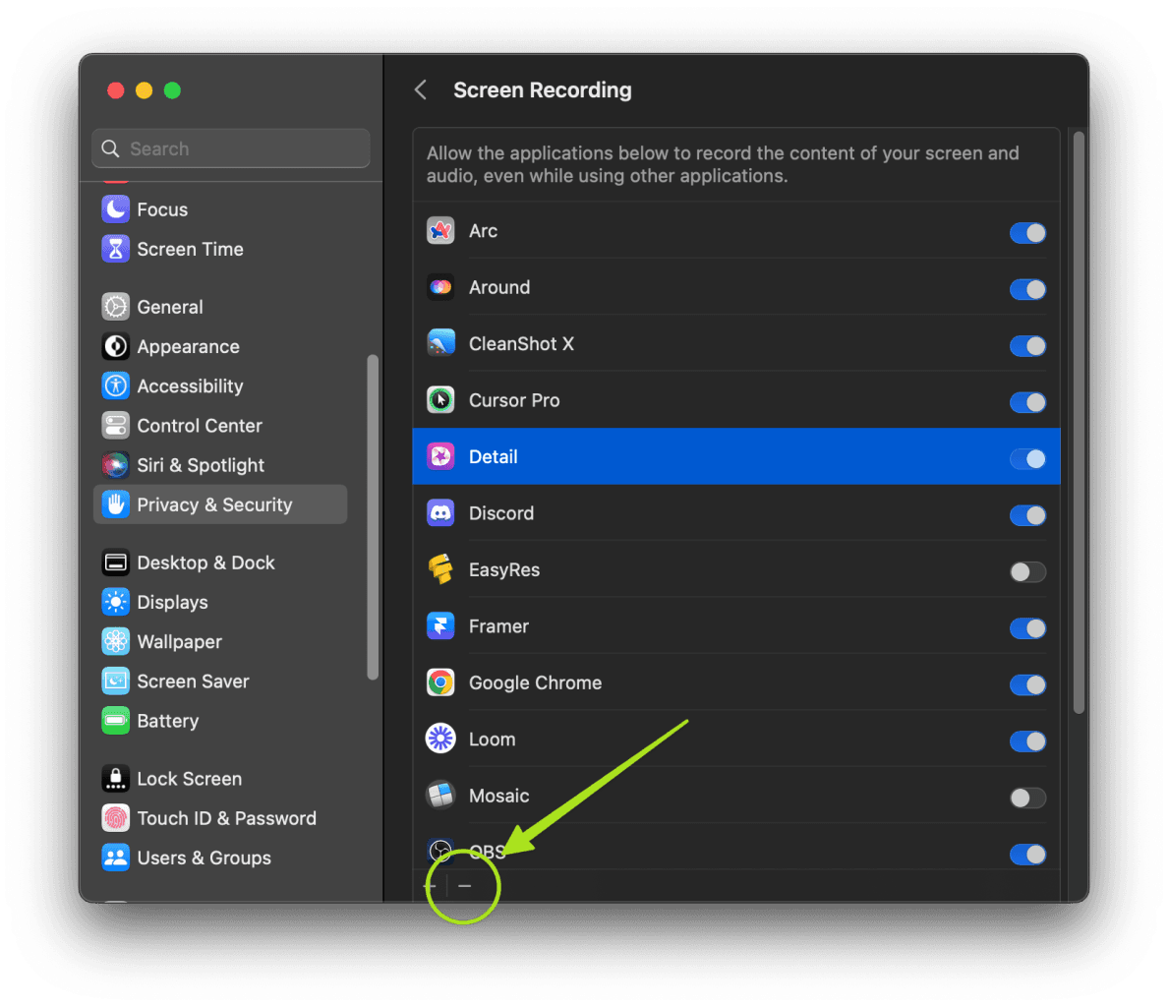Click the Google Chrome app icon
1168x1007 pixels.
[440, 683]
